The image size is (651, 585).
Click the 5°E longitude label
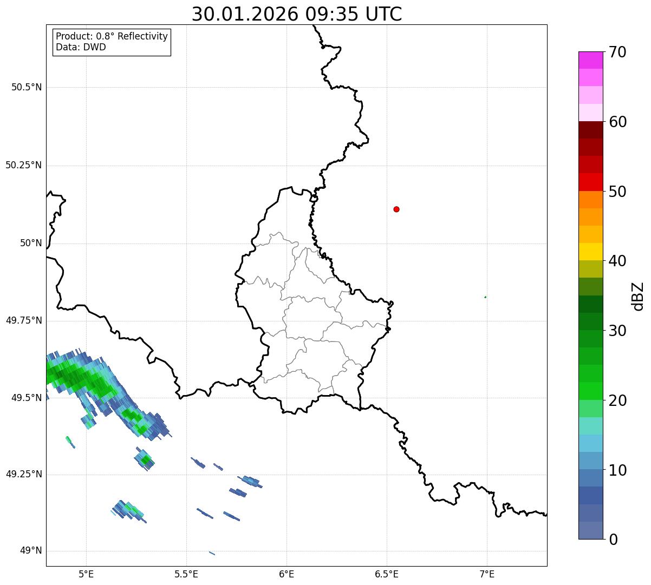point(86,574)
